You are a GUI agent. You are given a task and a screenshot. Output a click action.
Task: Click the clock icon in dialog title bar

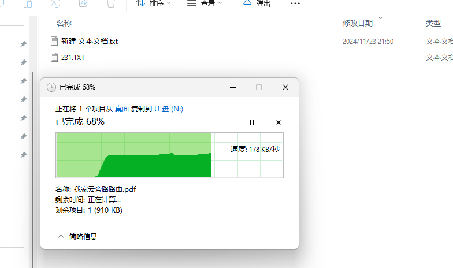(51, 87)
